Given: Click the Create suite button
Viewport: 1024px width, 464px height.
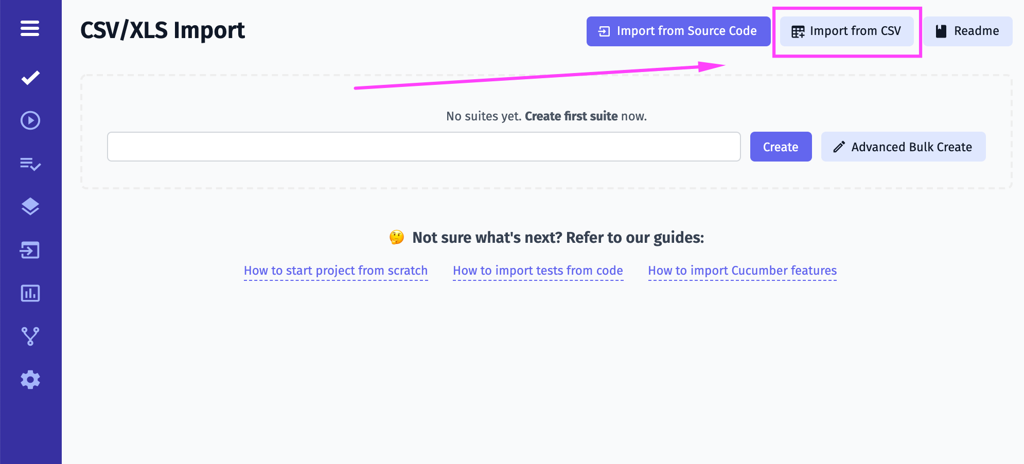Looking at the screenshot, I should pyautogui.click(x=781, y=147).
